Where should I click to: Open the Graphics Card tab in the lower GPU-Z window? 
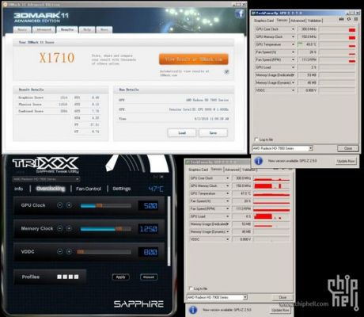pyautogui.click(x=199, y=170)
